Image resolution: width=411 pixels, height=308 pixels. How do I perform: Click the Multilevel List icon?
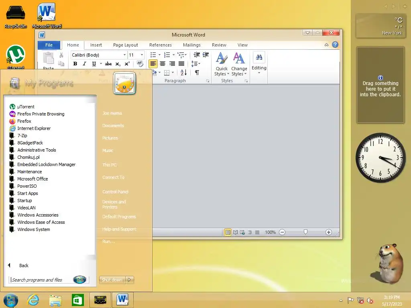tap(181, 55)
